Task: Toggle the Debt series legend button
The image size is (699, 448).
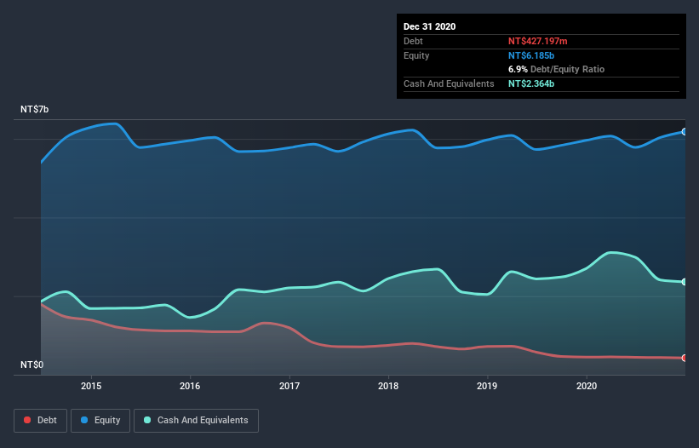Action: tap(40, 421)
